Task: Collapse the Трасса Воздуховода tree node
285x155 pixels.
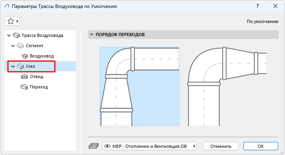Action: click(x=9, y=36)
